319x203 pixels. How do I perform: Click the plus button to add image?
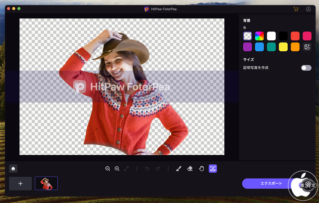[20, 184]
